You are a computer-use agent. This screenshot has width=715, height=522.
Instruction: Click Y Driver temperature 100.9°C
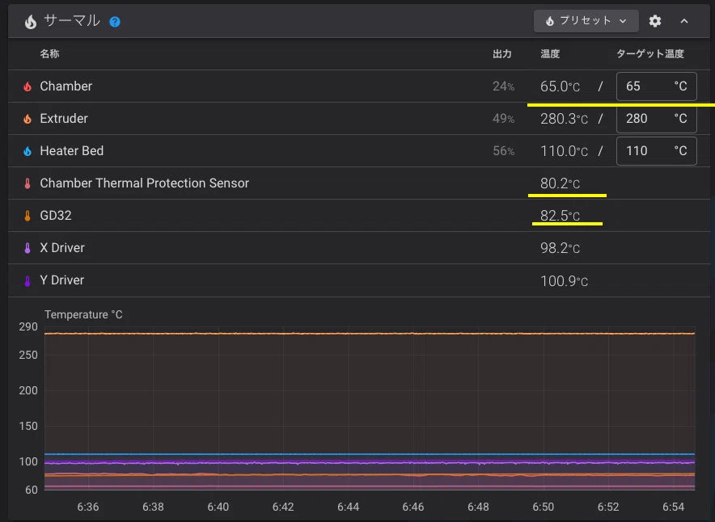564,280
